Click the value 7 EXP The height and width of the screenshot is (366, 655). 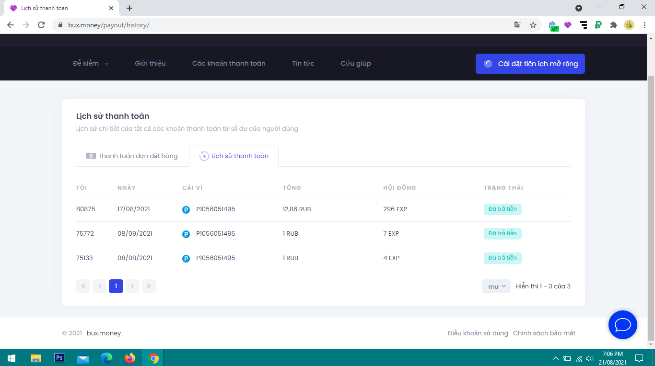tap(391, 234)
